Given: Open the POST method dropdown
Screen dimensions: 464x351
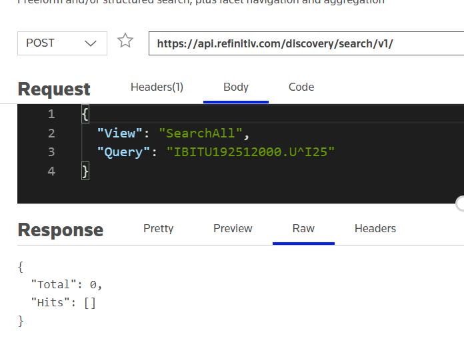Looking at the screenshot, I should coord(62,43).
